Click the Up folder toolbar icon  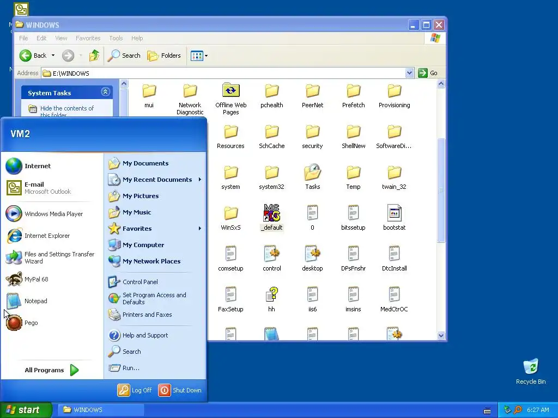pos(94,56)
